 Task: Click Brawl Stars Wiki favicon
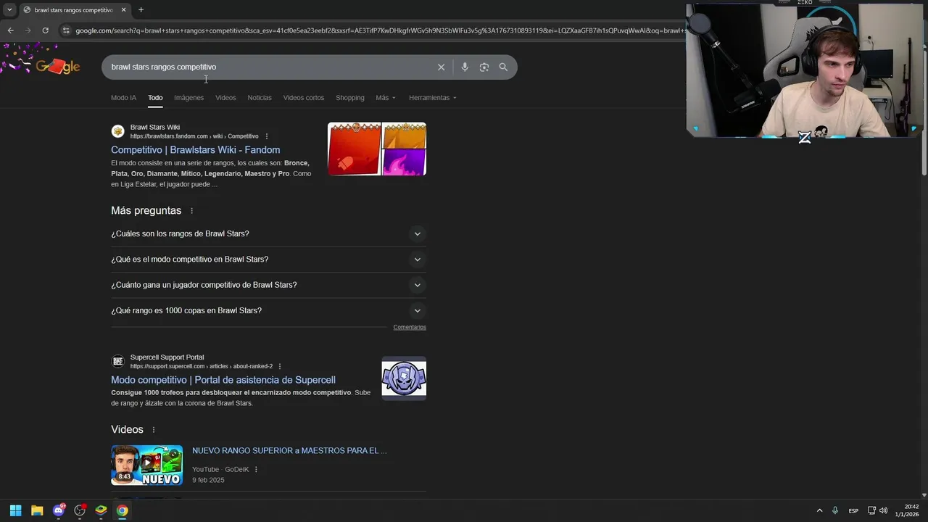117,131
